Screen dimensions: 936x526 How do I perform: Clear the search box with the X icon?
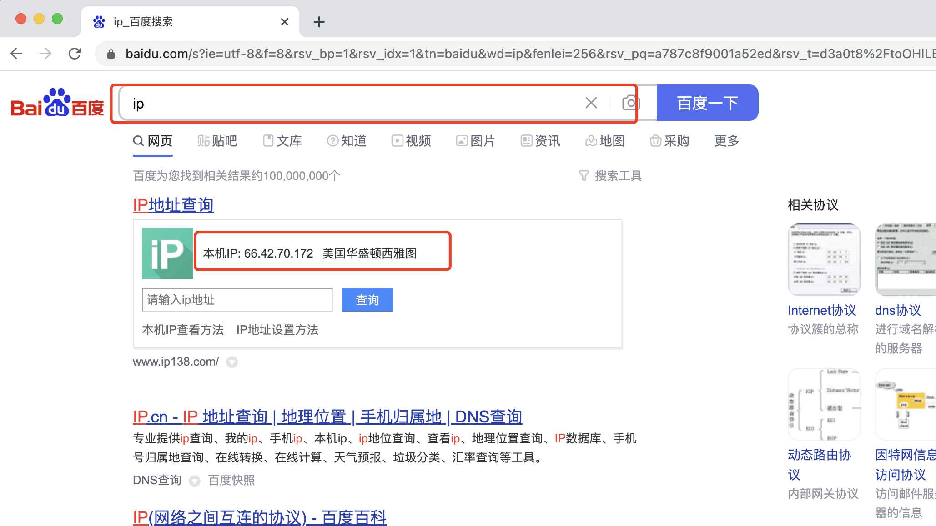click(591, 103)
